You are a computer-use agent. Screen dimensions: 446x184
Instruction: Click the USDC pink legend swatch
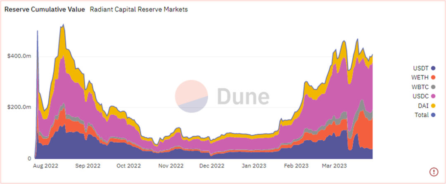(433, 96)
